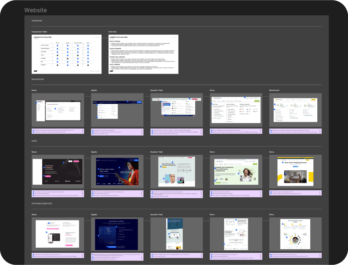This screenshot has height=265, width=348.
Task: Click the NOSTO, OVERVIEW heading text
Action: [116, 41]
